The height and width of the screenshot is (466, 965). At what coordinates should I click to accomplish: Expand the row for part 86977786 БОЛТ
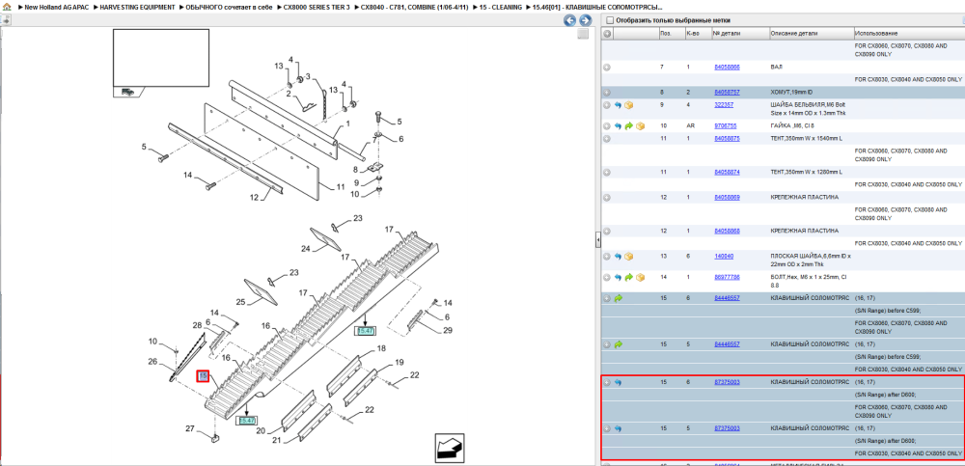pyautogui.click(x=607, y=277)
